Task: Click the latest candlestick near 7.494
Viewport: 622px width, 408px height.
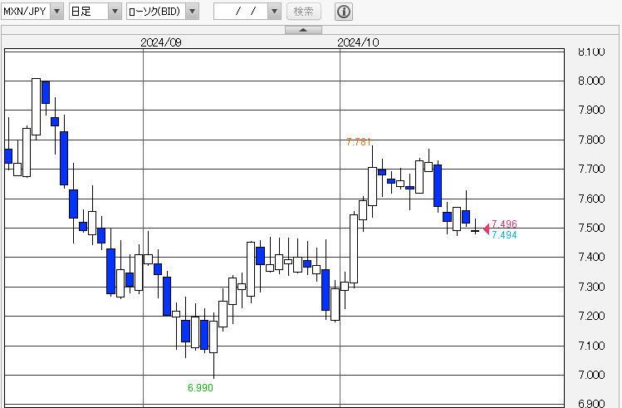Action: point(475,230)
